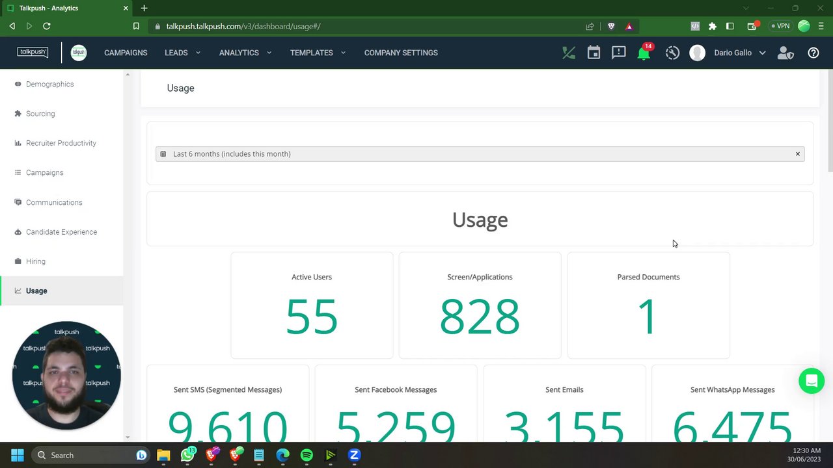Open the chat alert message icon

click(618, 53)
